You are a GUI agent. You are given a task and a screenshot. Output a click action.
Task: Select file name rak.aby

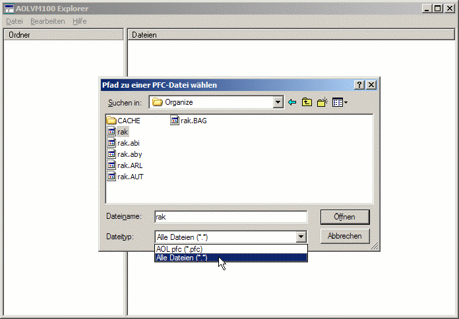(x=130, y=154)
